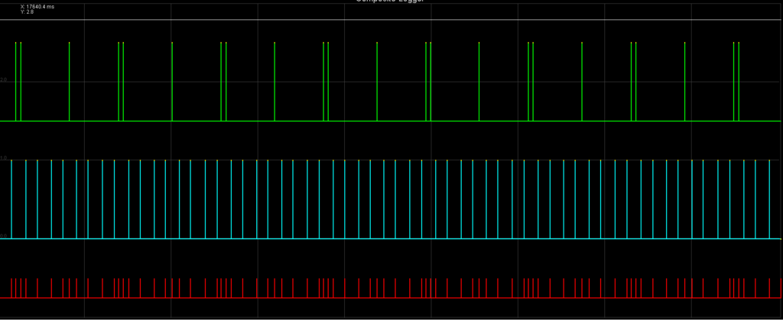Click the 0.0 y-axis label
Image resolution: width=783 pixels, height=320 pixels.
pos(4,236)
